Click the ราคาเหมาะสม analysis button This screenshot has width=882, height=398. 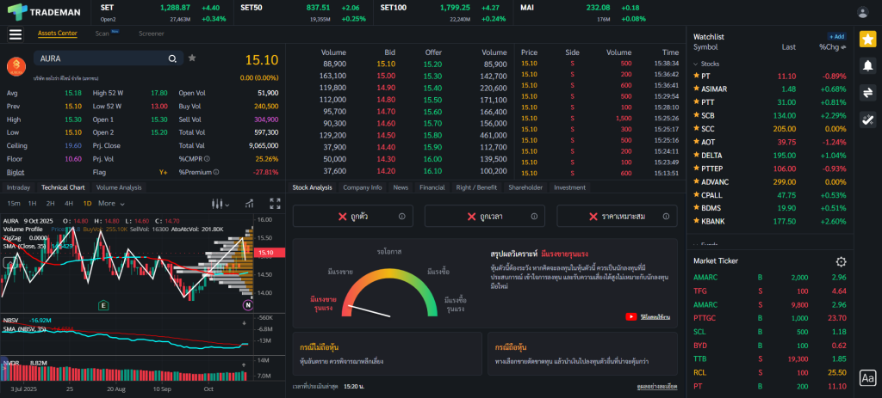(x=617, y=216)
